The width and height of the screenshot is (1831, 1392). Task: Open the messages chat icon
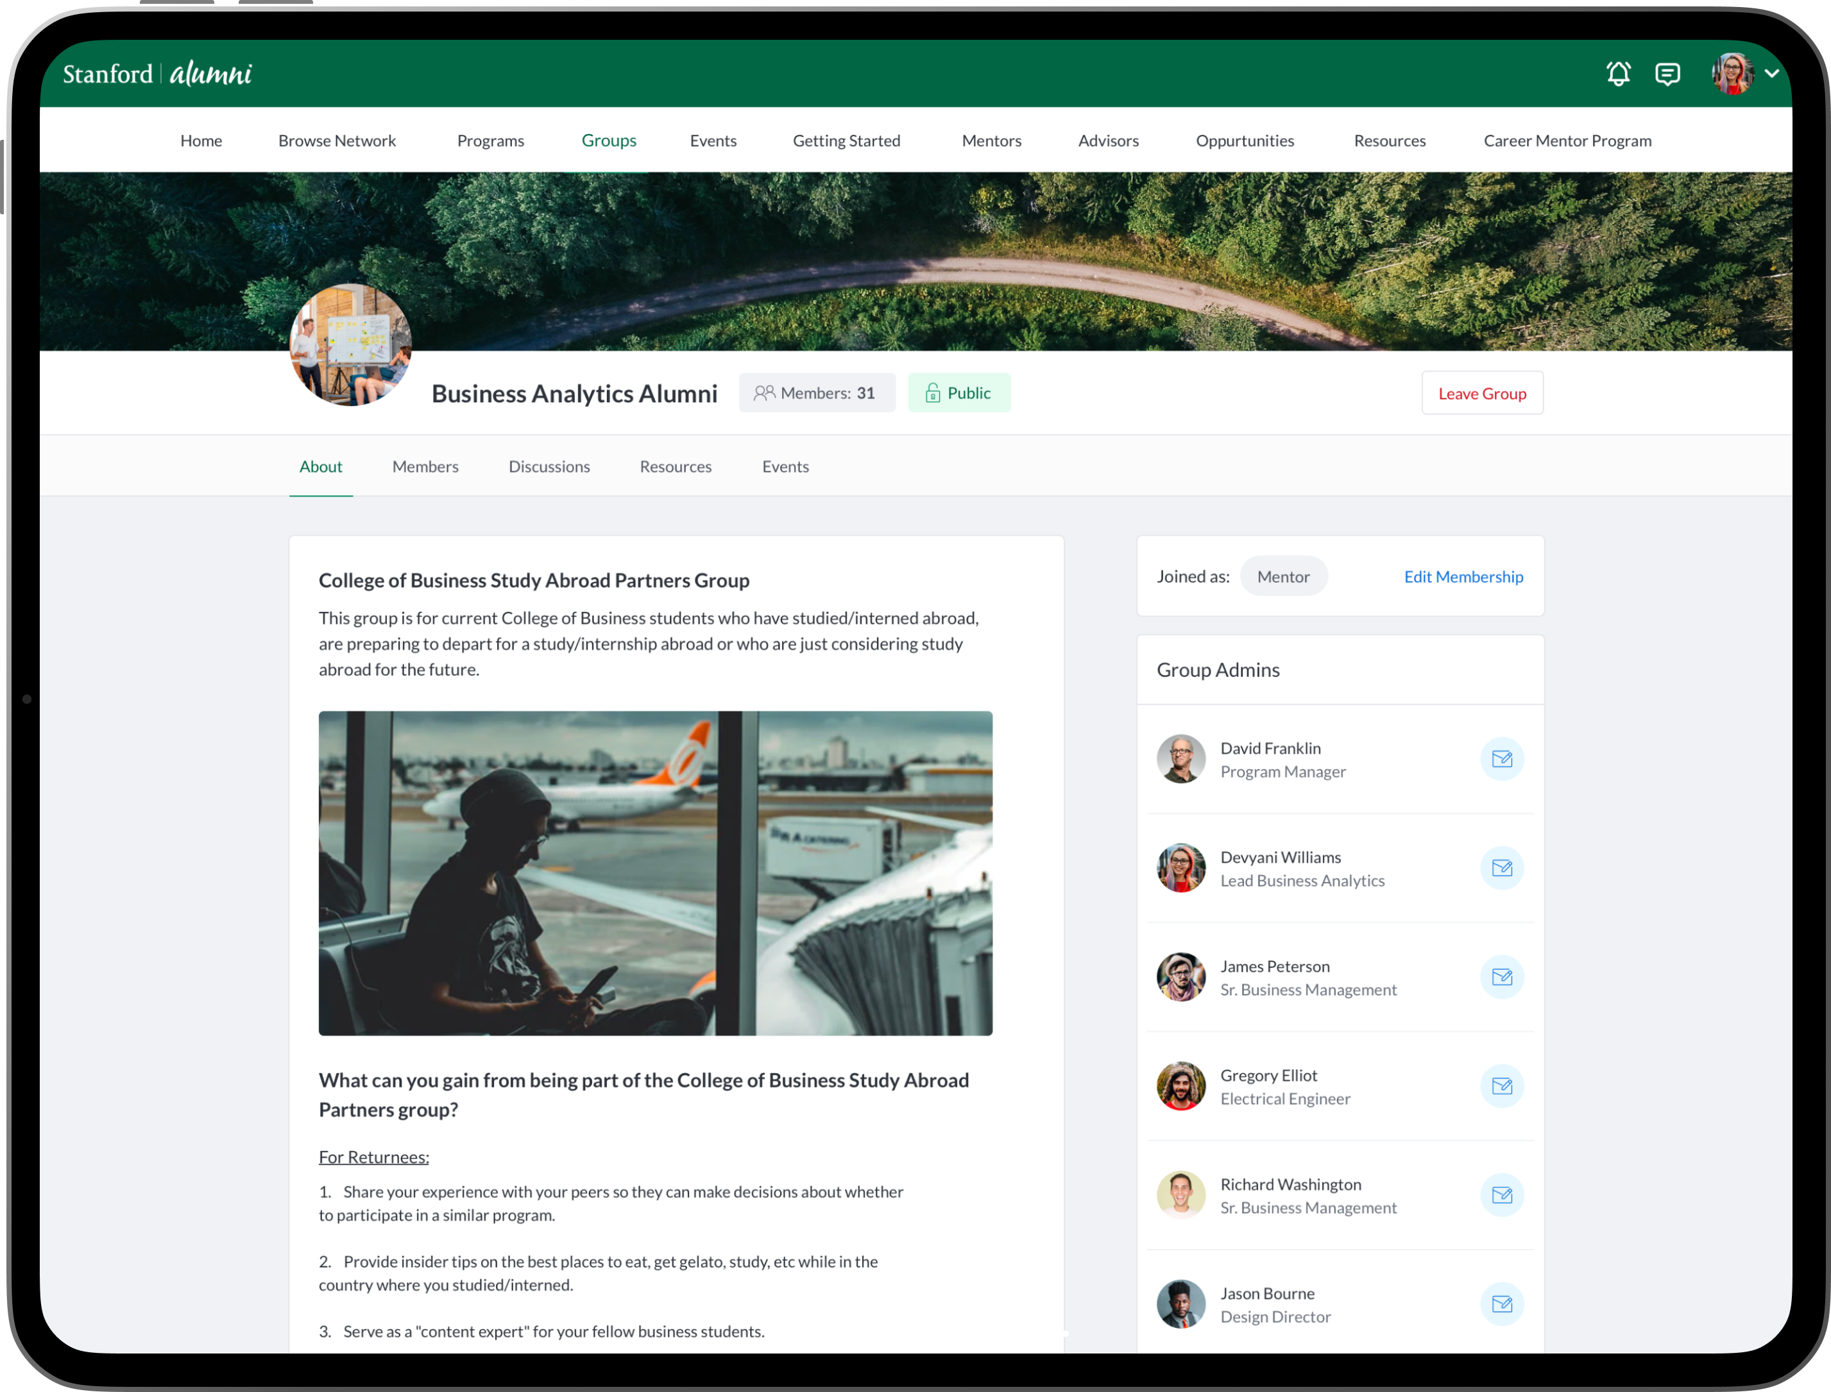(1667, 74)
